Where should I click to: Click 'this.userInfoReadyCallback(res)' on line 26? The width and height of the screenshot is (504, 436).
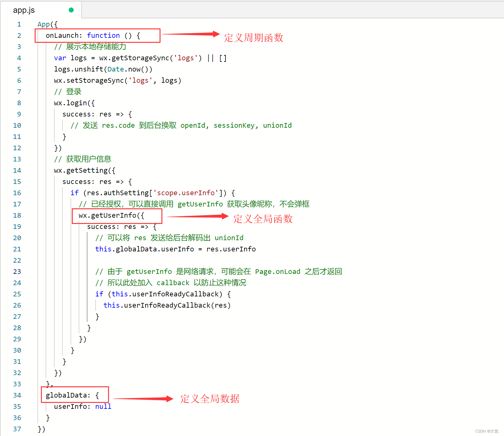tap(167, 305)
